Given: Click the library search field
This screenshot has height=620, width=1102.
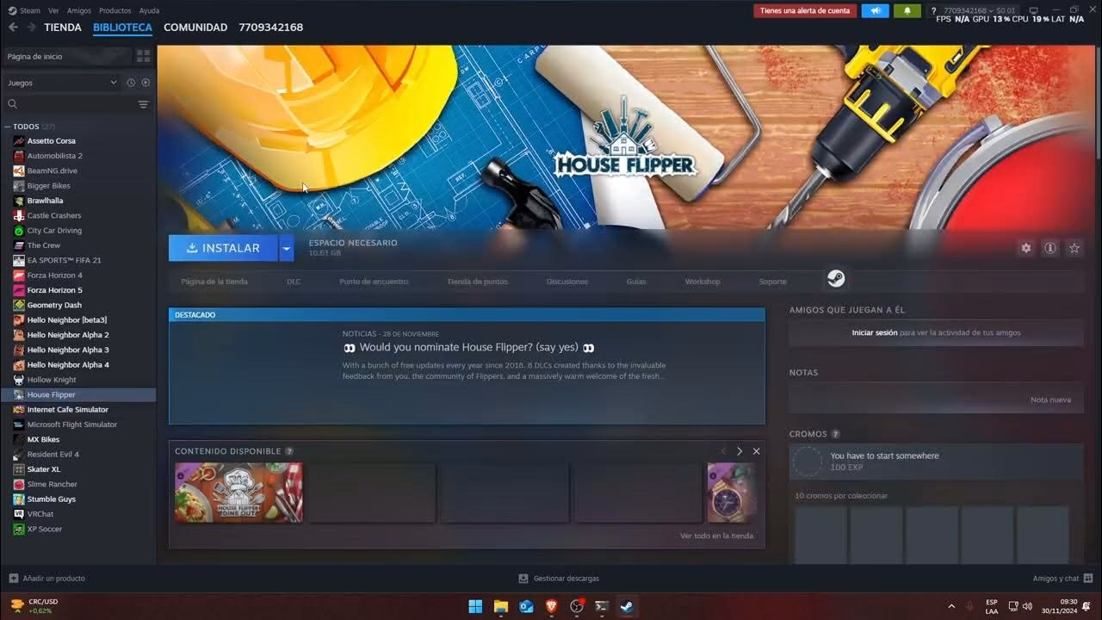Looking at the screenshot, I should [71, 104].
